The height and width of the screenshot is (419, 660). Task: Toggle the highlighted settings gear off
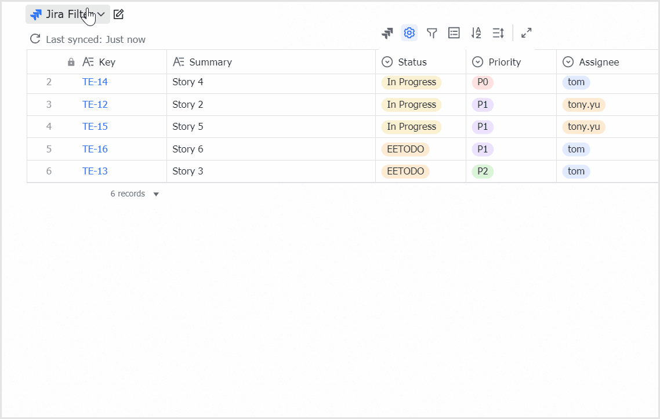click(409, 33)
